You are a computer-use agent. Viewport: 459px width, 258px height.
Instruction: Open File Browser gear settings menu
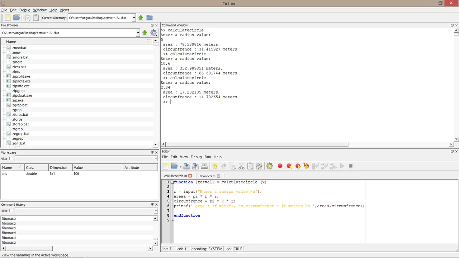[x=153, y=33]
